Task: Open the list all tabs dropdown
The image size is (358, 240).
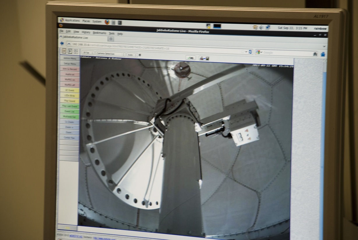Action: (325, 47)
